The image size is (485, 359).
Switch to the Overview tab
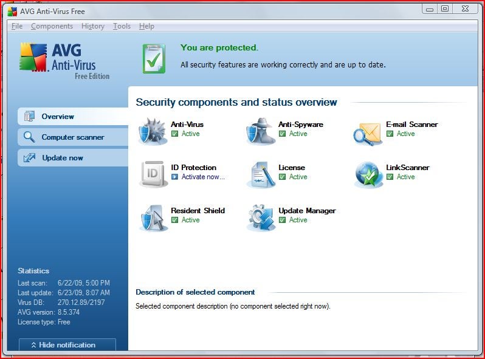click(73, 116)
